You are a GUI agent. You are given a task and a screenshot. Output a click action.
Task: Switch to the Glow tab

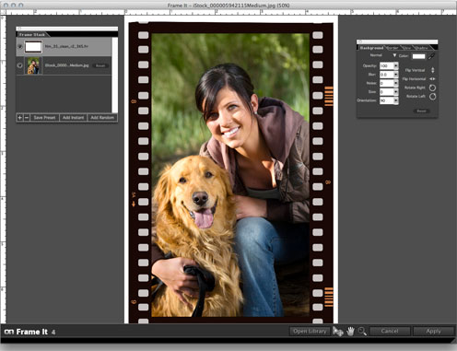(x=407, y=48)
